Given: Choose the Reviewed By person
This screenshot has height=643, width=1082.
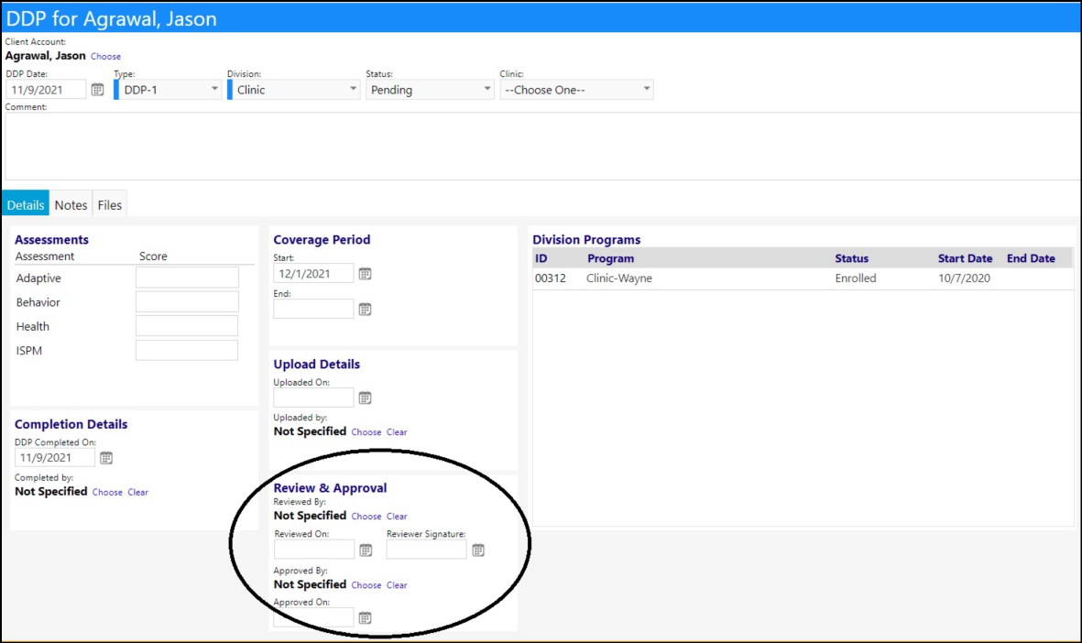Looking at the screenshot, I should click(x=366, y=516).
